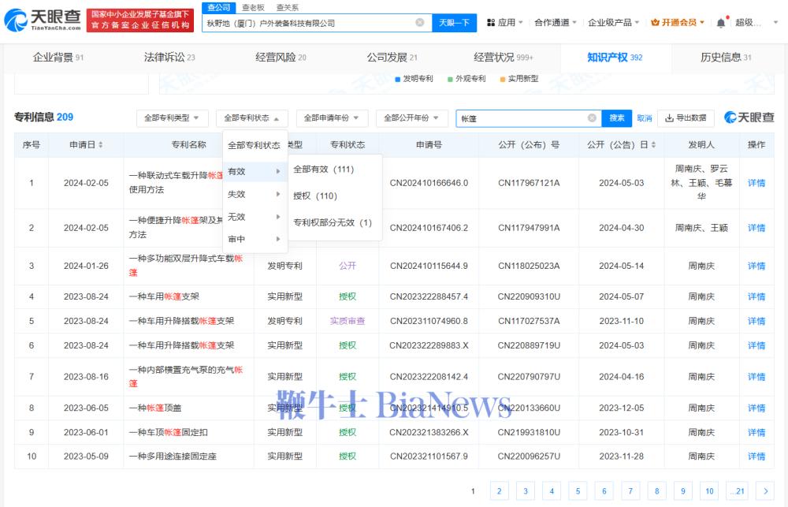Screen dimensions: 788x507
Task: Open 法律诉讼 tab
Action: (x=169, y=58)
